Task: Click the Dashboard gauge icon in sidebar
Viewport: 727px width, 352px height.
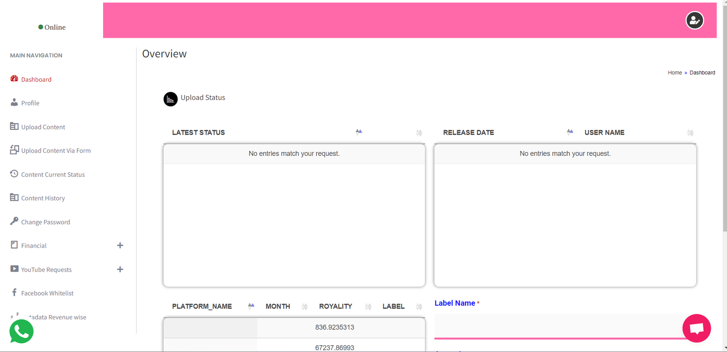Action: tap(14, 79)
